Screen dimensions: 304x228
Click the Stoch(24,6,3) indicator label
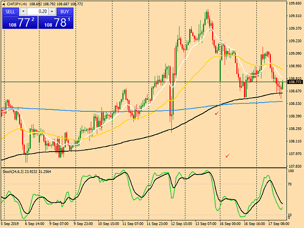click(27, 172)
